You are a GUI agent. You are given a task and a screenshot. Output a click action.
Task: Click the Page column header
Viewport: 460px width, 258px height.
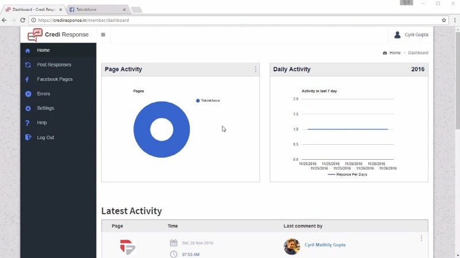point(117,226)
